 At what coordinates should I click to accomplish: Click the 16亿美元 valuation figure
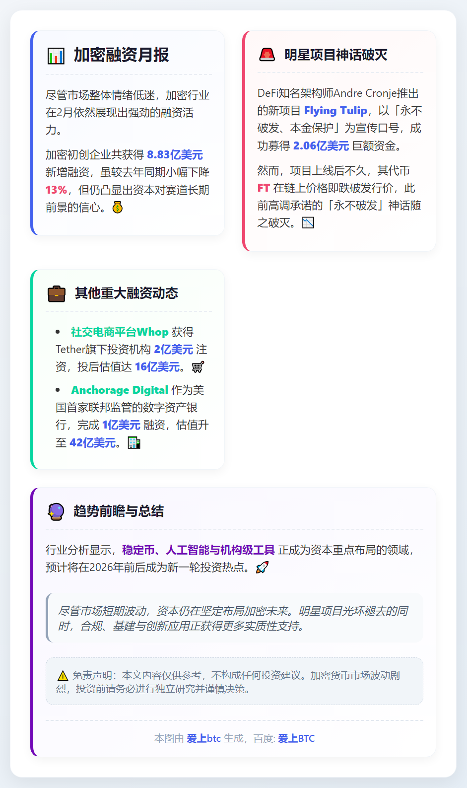(x=157, y=367)
